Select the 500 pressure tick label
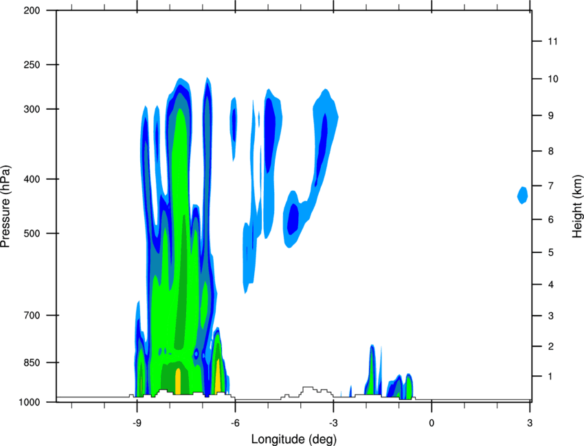This screenshot has width=584, height=446. (x=32, y=233)
